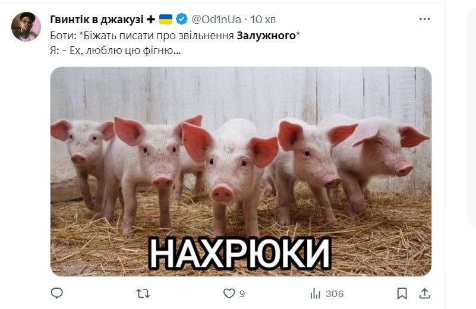
Task: Click the Ukrainian flag emoji in the name
Action: [166, 20]
